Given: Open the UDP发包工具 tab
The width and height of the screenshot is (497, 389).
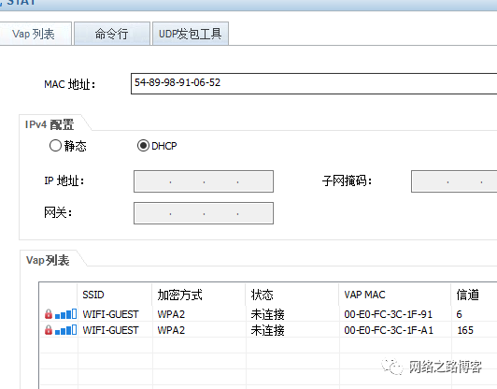Looking at the screenshot, I should [x=191, y=34].
